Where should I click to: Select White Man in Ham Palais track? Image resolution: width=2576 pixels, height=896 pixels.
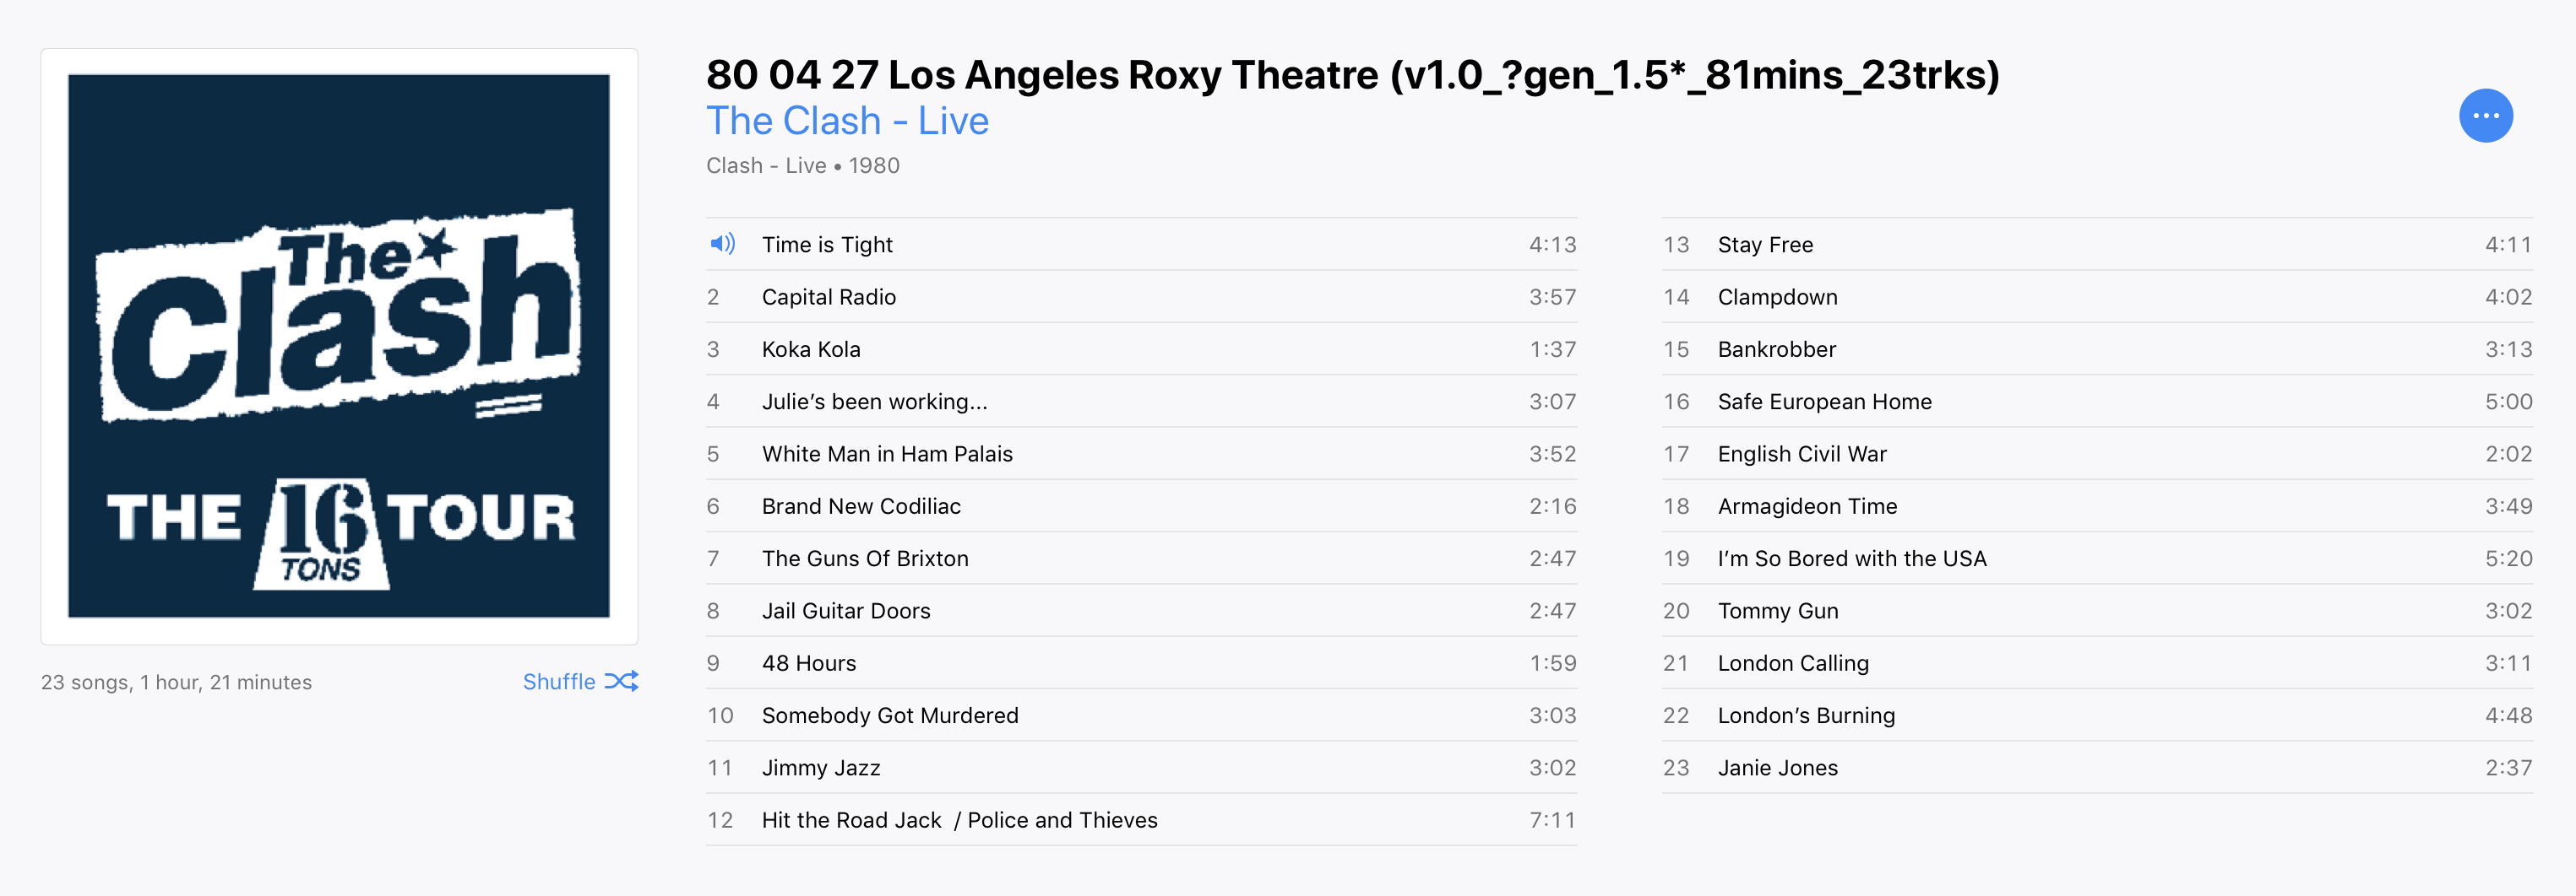pos(1141,454)
